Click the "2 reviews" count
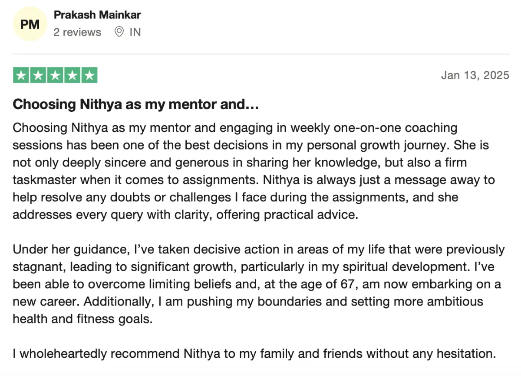Screen dimensions: 521x376 point(77,32)
